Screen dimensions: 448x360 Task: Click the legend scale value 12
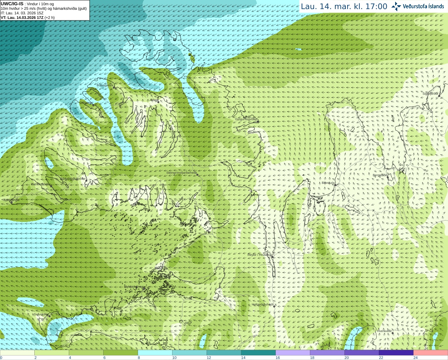(x=209, y=358)
